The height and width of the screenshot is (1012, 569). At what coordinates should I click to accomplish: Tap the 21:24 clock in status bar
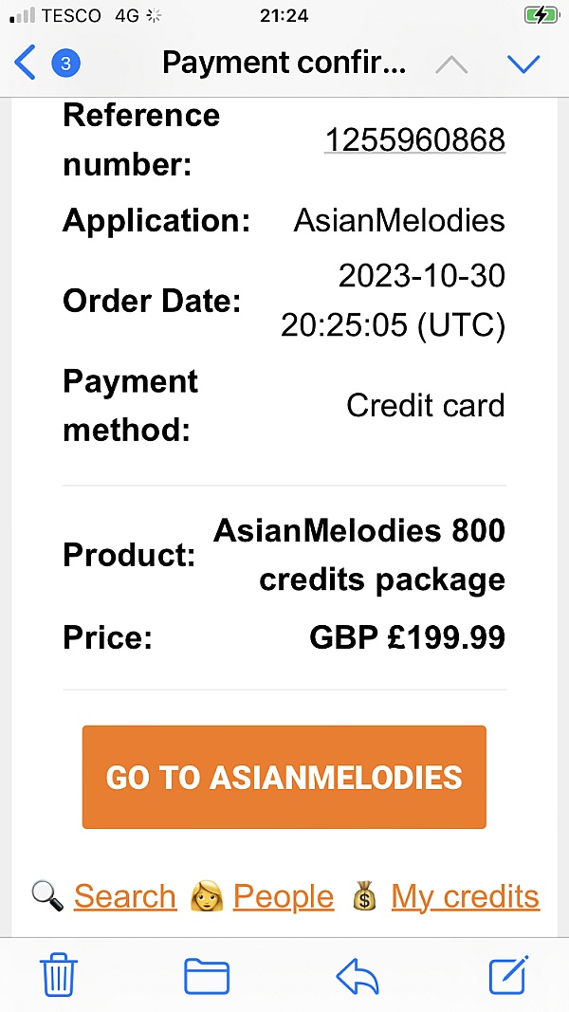tap(284, 15)
